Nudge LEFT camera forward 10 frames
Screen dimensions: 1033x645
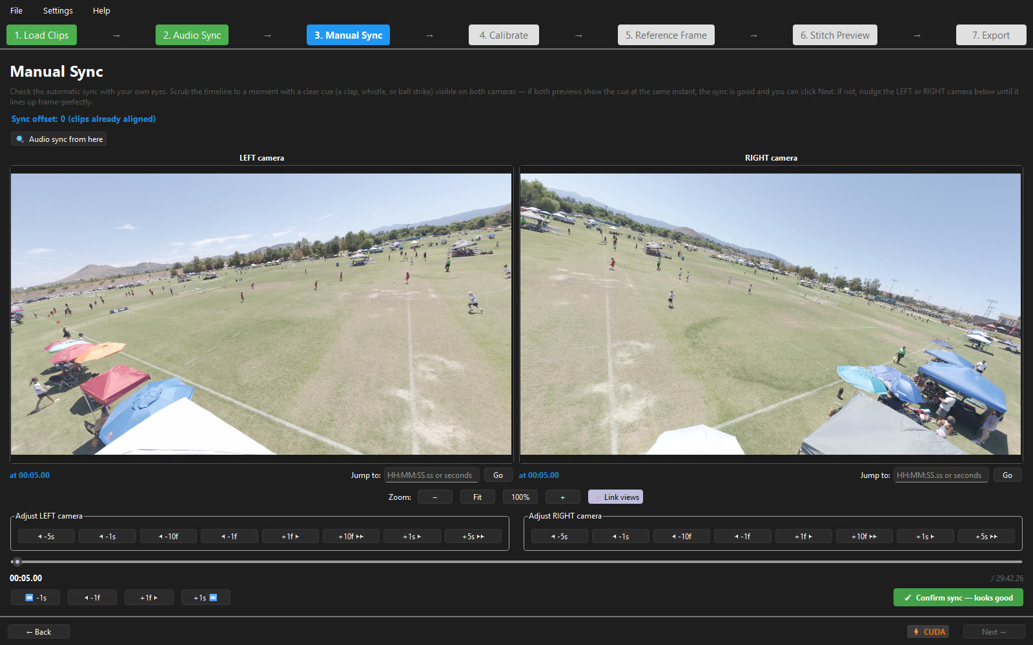(351, 536)
